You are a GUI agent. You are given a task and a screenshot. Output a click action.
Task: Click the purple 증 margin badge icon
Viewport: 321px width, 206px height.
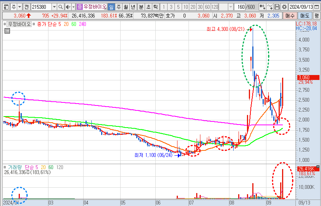click(x=79, y=7)
